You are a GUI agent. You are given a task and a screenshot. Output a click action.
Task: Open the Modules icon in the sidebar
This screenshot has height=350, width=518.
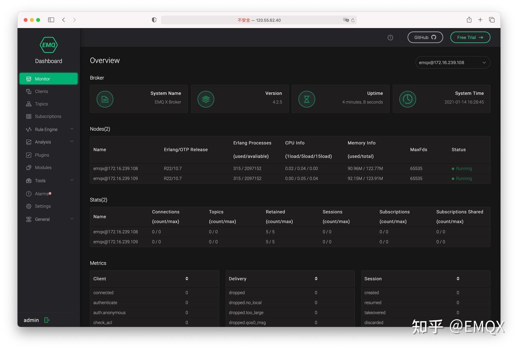29,167
